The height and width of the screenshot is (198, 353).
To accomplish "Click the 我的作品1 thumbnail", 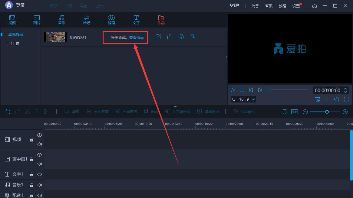I will pyautogui.click(x=55, y=37).
